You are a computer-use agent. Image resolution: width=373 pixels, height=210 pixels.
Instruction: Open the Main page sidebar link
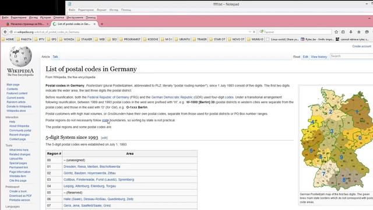click(x=13, y=85)
